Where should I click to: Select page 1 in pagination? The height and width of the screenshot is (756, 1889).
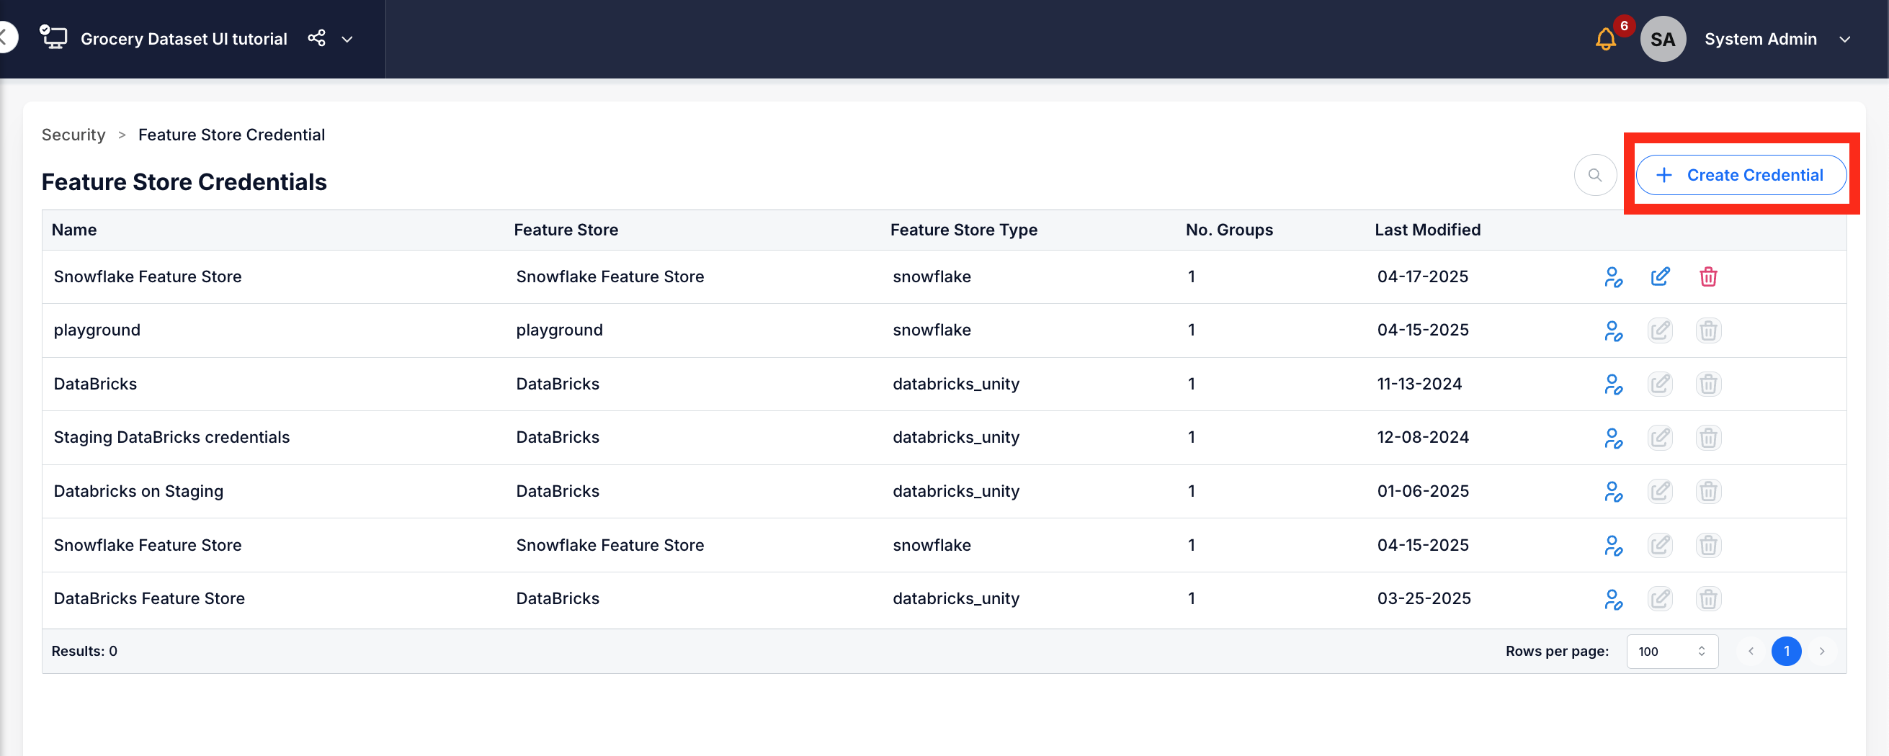pos(1785,652)
